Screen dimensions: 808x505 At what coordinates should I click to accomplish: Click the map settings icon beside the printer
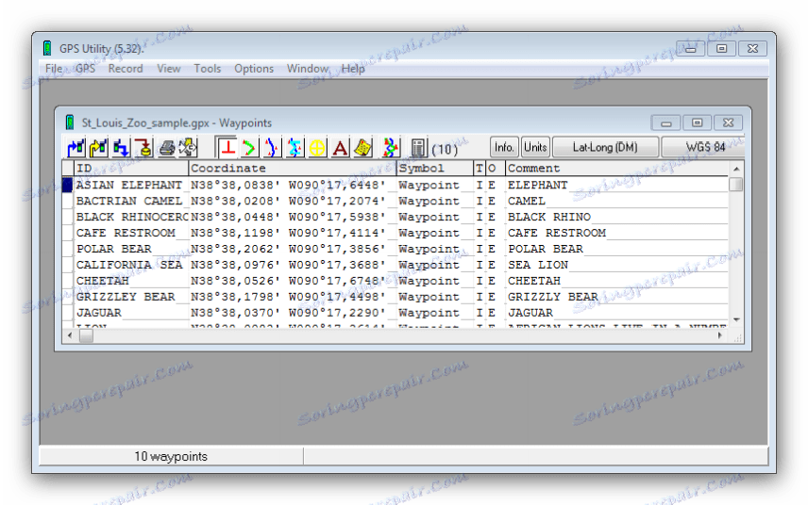pos(188,148)
